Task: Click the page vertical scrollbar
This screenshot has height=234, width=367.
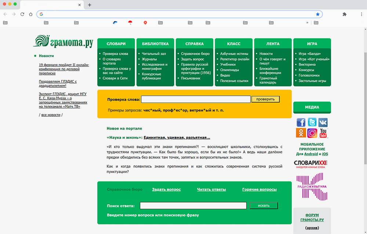Action: click(366, 108)
